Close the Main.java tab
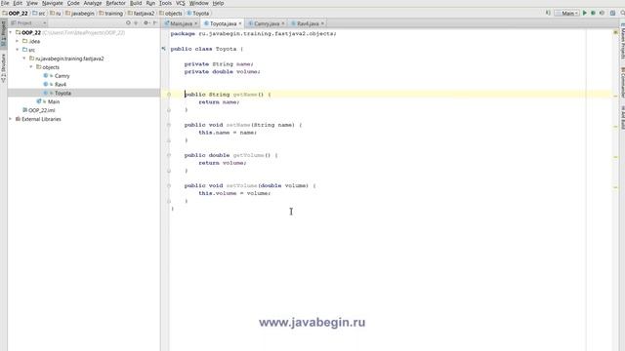 [x=195, y=23]
